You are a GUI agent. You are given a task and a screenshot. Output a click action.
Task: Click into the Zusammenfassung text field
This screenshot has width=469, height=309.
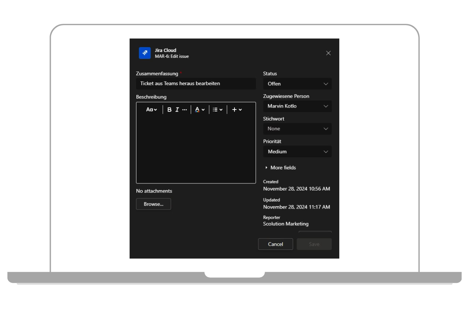point(196,84)
